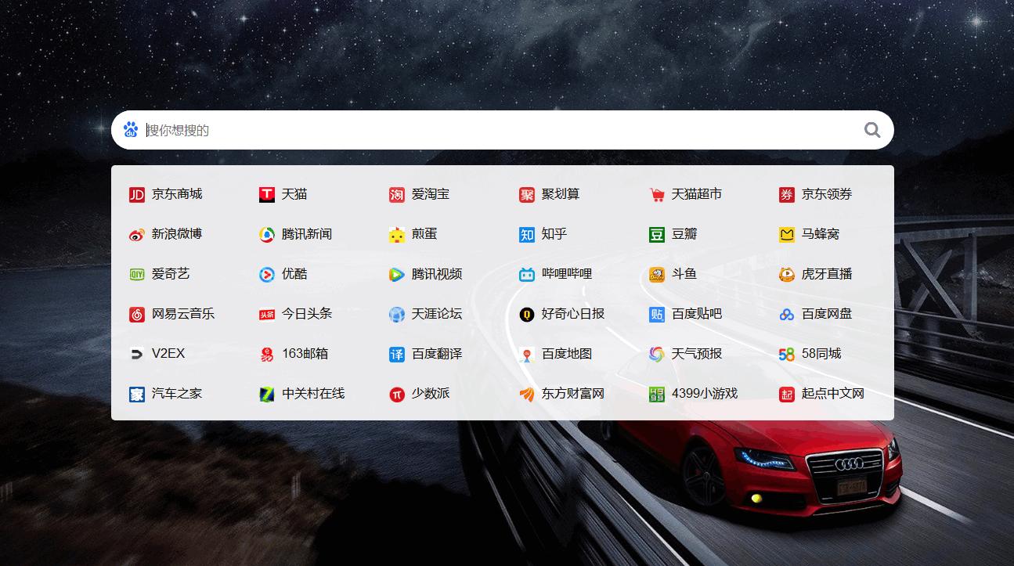The image size is (1014, 566).
Task: Click the 斗鱼 fish icon
Action: (x=656, y=274)
